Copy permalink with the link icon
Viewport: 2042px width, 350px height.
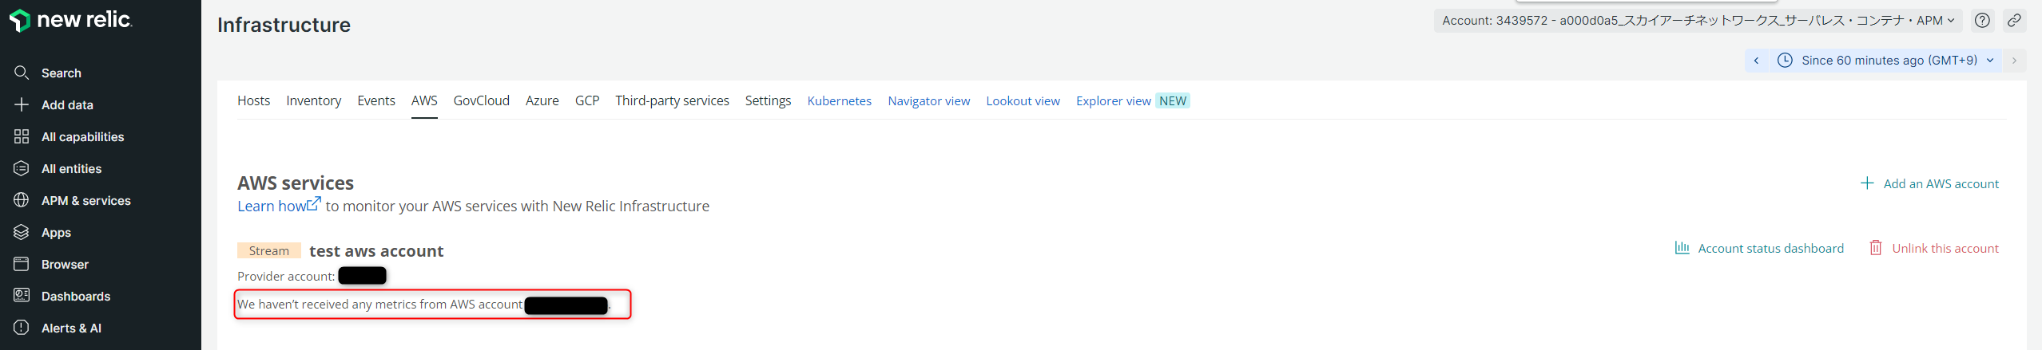point(2014,21)
